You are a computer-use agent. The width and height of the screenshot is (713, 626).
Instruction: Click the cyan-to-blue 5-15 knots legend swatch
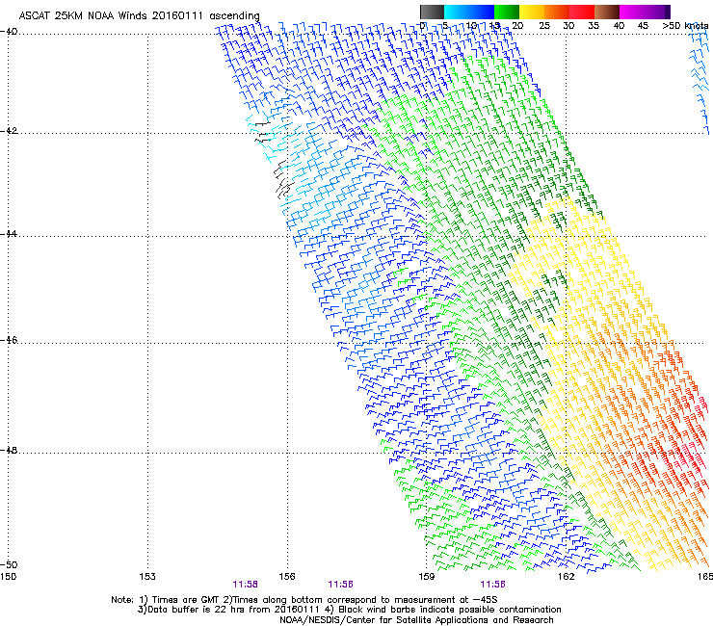(469, 12)
